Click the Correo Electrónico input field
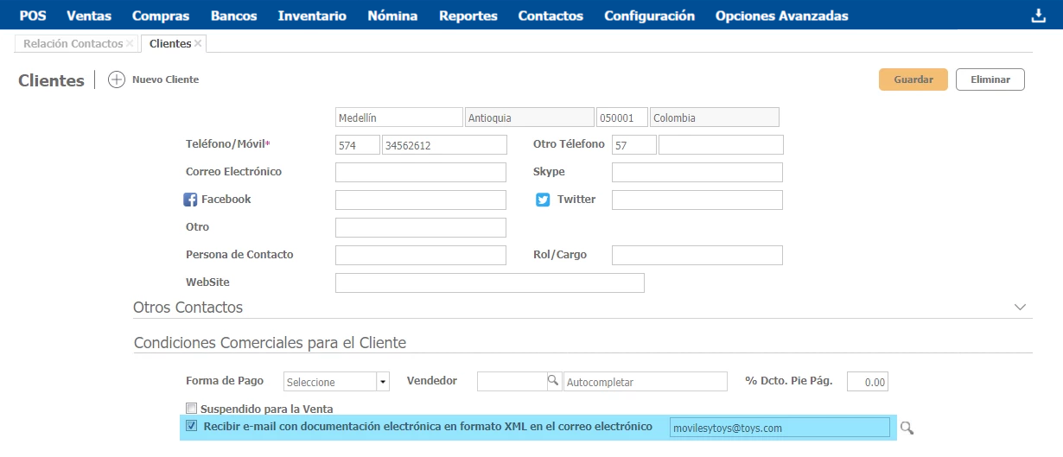The image size is (1063, 457). (x=420, y=172)
